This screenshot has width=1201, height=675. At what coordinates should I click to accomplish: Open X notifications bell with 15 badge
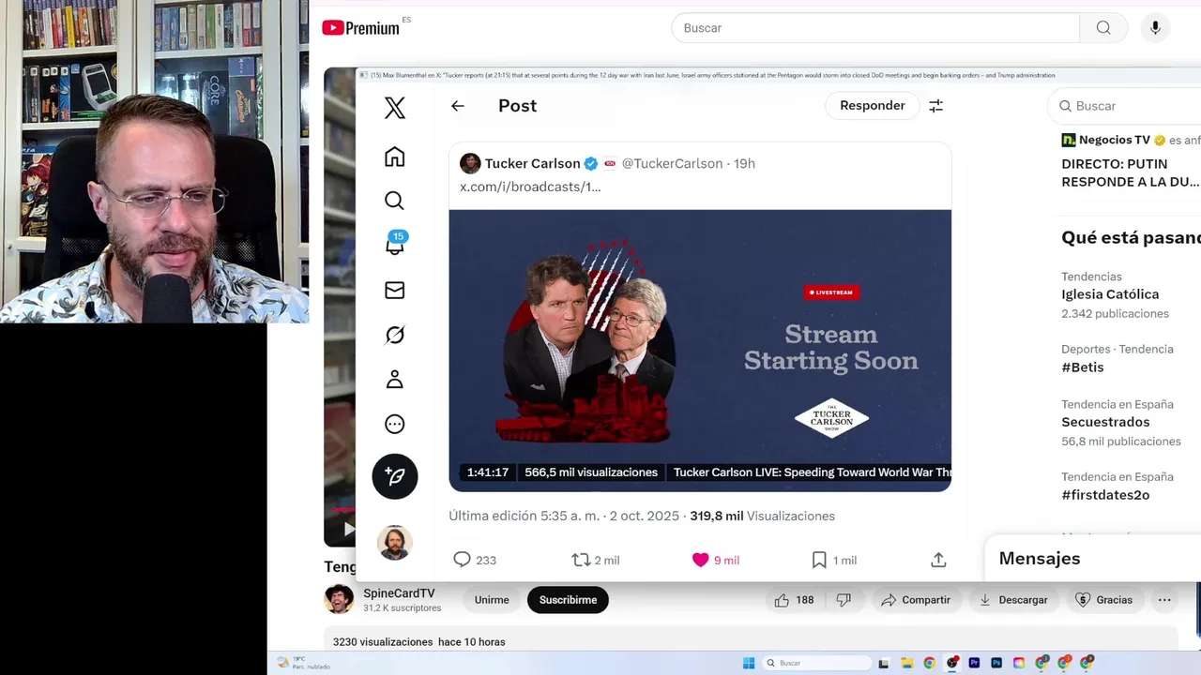pyautogui.click(x=395, y=244)
